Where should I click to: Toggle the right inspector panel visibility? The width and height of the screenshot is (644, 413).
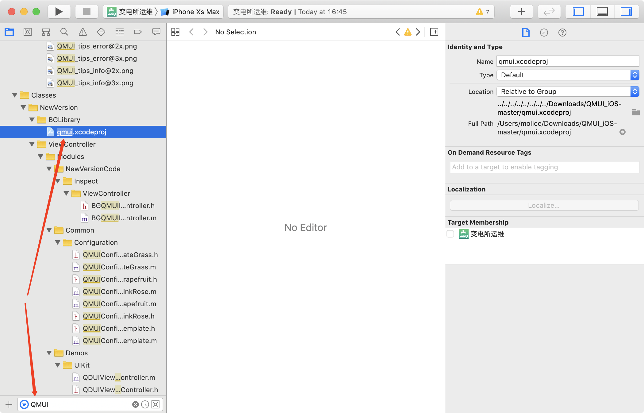click(x=626, y=12)
